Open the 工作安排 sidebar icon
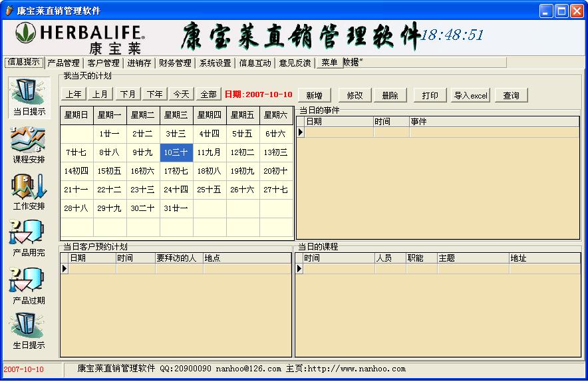The image size is (588, 382). point(29,192)
